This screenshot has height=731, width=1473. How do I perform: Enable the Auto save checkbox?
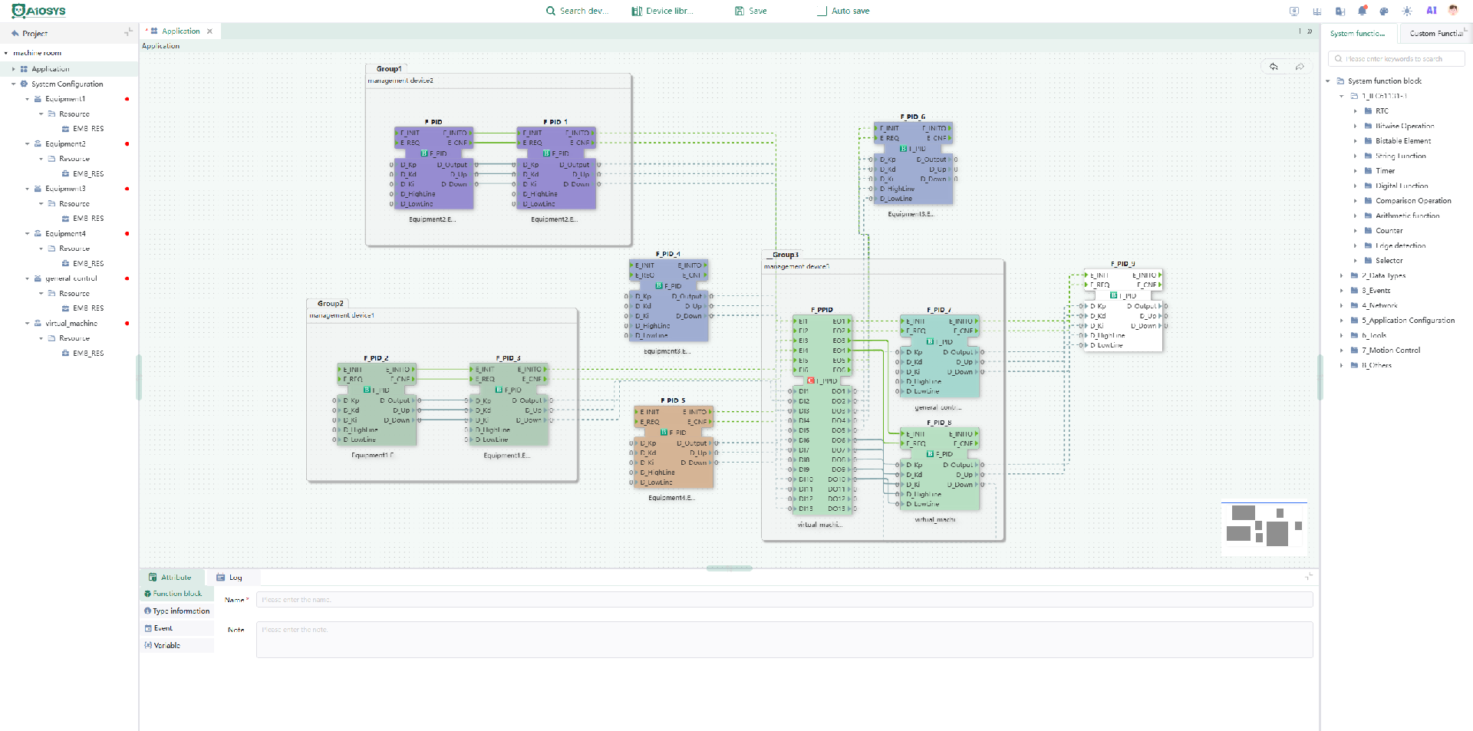coord(822,11)
